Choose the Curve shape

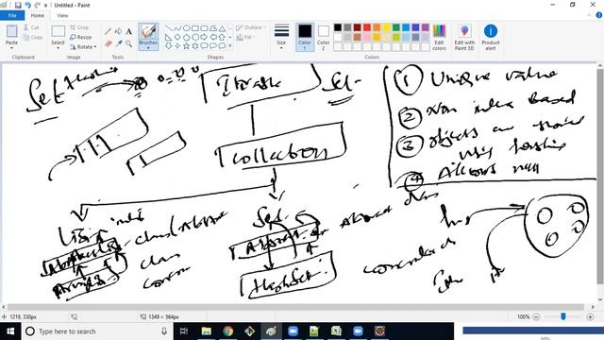tap(177, 28)
